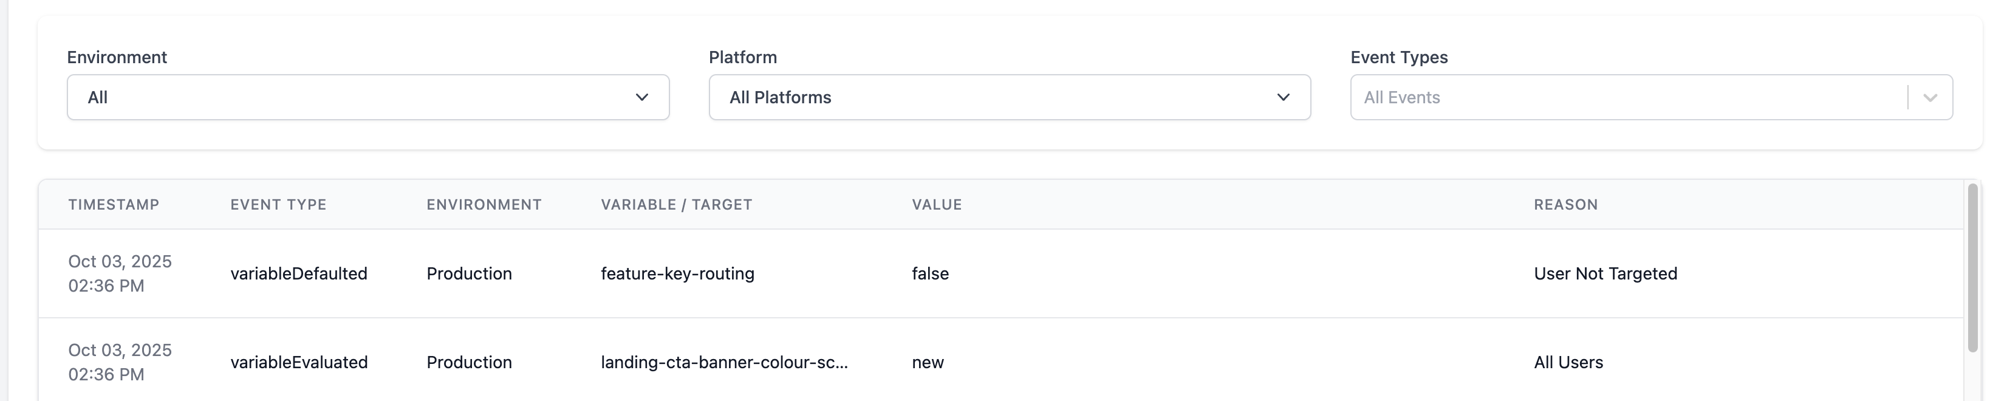Click the All Users reason cell
1990x401 pixels.
tap(1567, 362)
